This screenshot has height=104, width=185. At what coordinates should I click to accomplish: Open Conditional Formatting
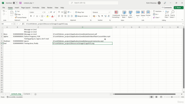(116, 14)
